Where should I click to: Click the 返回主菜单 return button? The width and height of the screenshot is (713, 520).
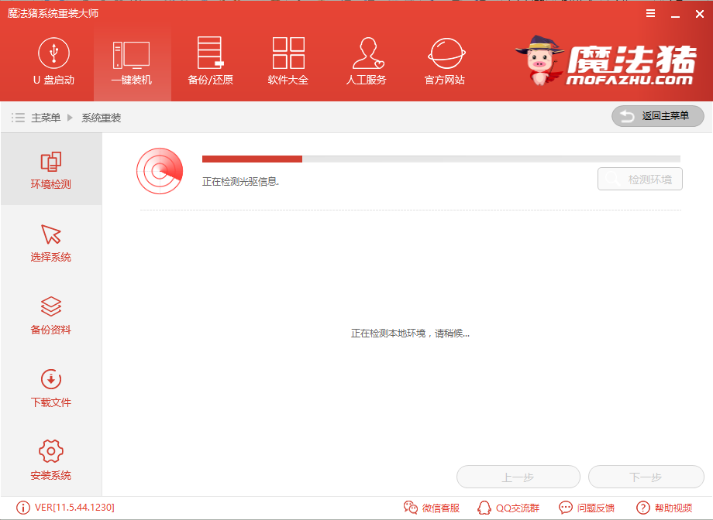pos(657,116)
